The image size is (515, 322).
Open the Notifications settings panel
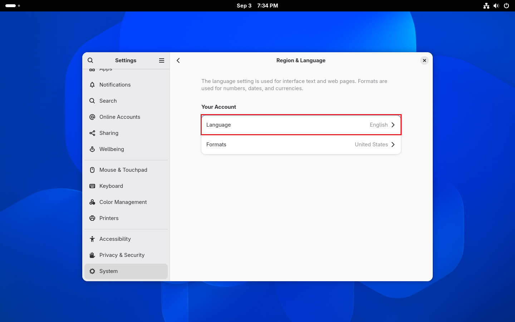click(126, 85)
